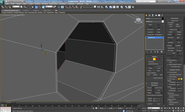Toggle the Full Interactivity checkbox
185x112 pixels.
pos(170,67)
